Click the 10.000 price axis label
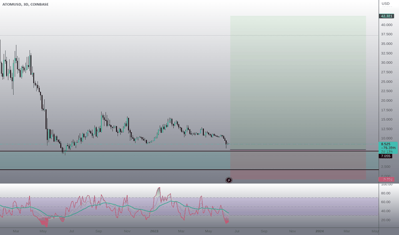399x235 pixels. click(x=387, y=138)
